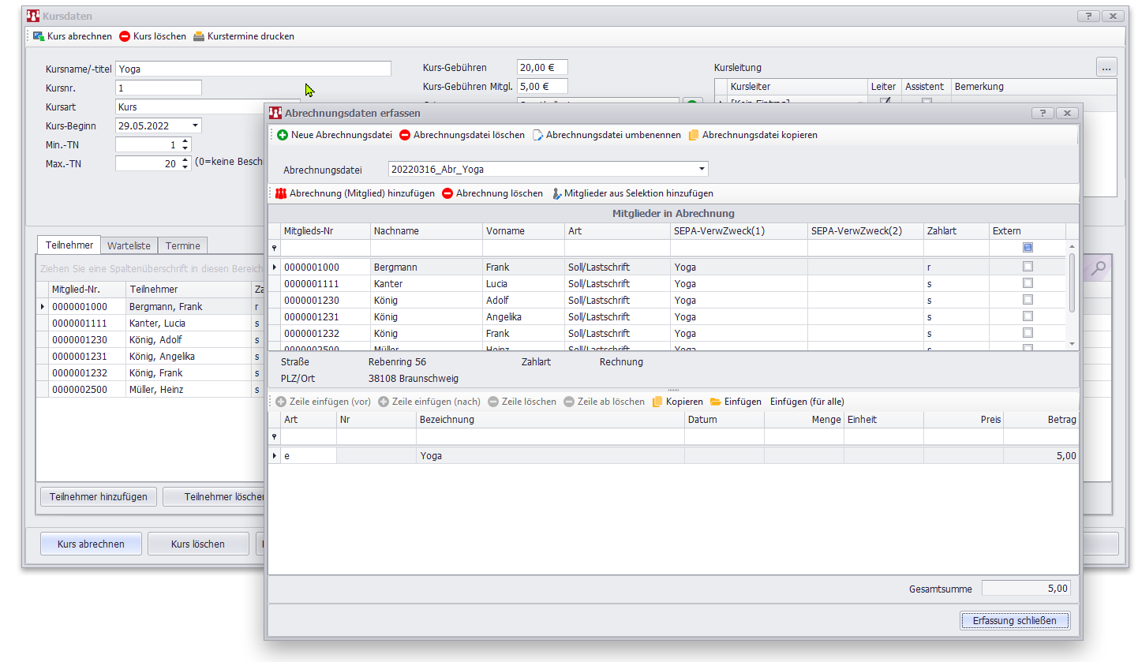Image resolution: width=1138 pixels, height=662 pixels.
Task: Click the Neue Abrechnungsdatei green plus icon
Action: point(283,135)
